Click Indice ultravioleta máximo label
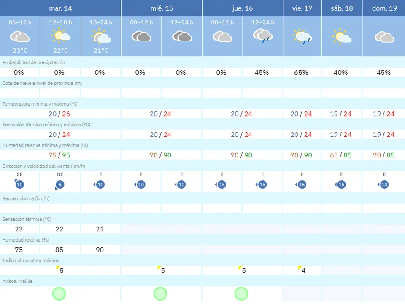 (x=31, y=261)
